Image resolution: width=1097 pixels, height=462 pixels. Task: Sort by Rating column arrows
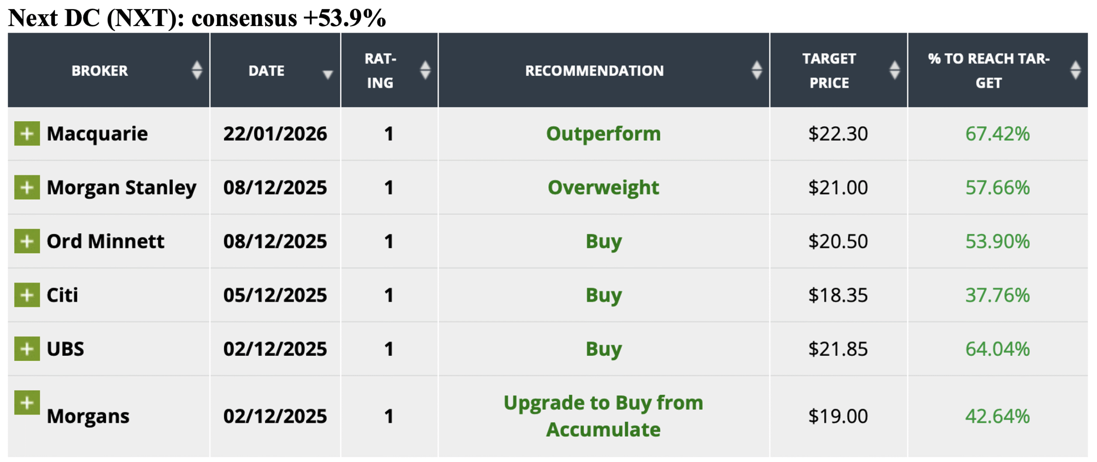(425, 70)
